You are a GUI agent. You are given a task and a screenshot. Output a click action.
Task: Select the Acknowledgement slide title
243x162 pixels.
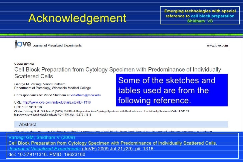(x=77, y=18)
